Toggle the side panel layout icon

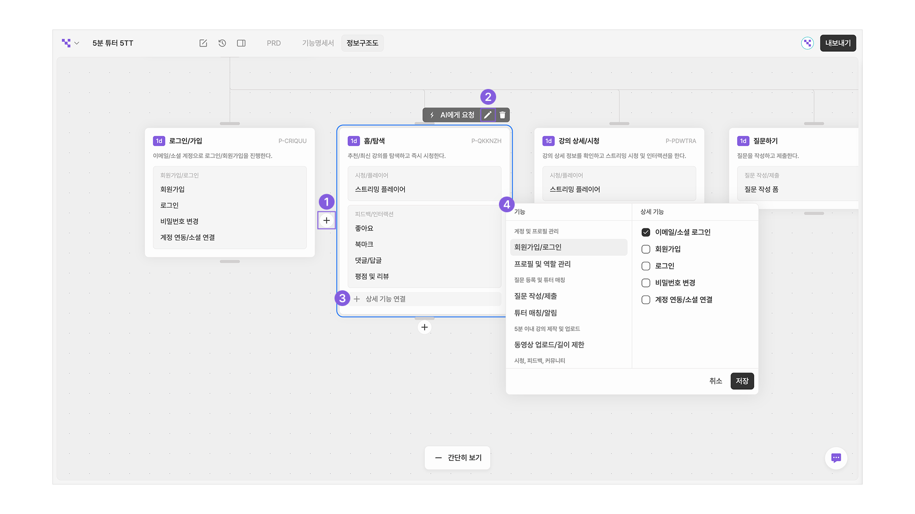point(241,43)
